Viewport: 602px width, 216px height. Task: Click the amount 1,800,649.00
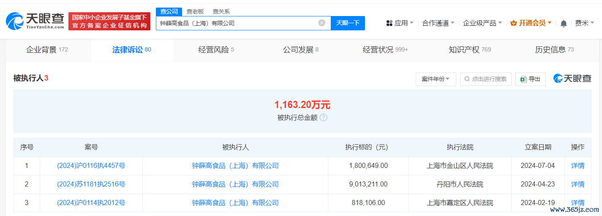click(x=368, y=166)
